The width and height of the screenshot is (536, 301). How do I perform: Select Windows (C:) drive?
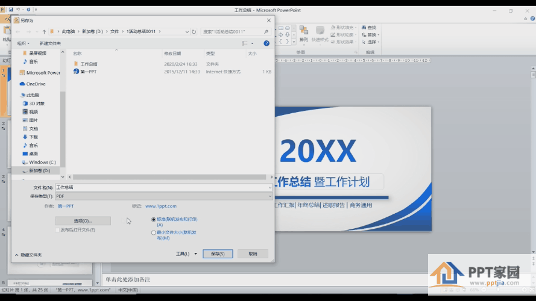coord(39,162)
